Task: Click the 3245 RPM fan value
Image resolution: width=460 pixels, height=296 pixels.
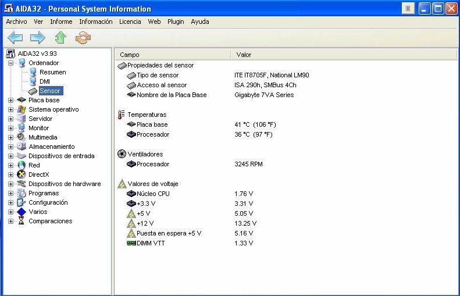Action: [248, 164]
